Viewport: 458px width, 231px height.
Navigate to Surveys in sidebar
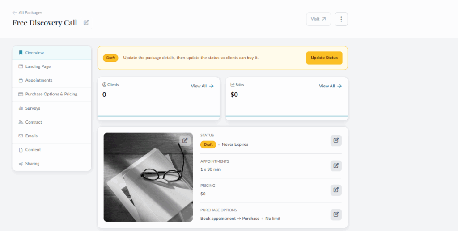click(33, 108)
